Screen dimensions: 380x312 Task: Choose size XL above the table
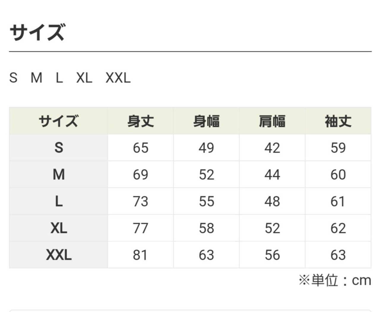84,78
